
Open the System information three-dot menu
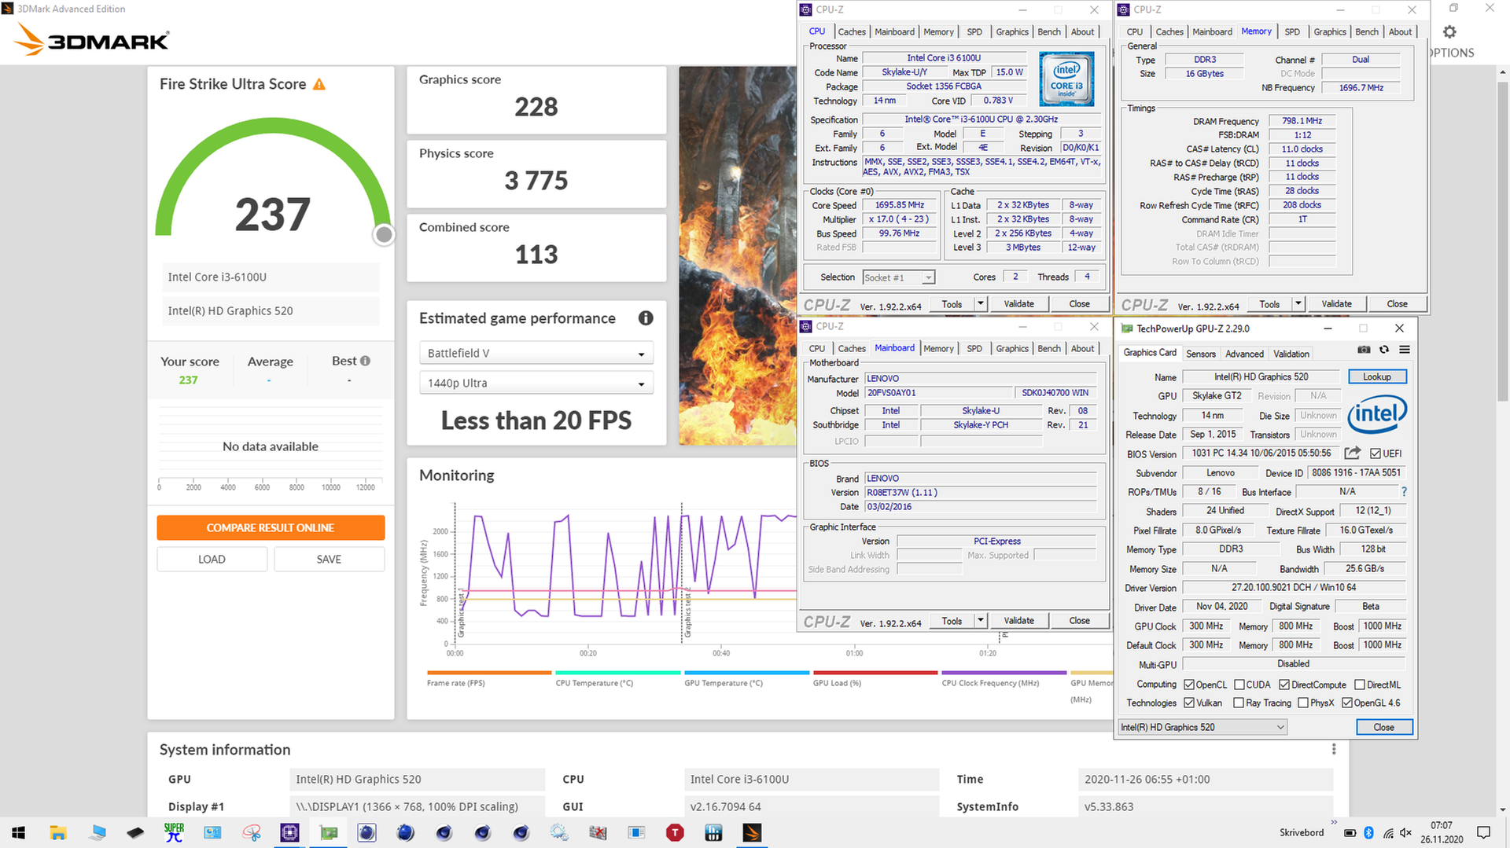1334,750
